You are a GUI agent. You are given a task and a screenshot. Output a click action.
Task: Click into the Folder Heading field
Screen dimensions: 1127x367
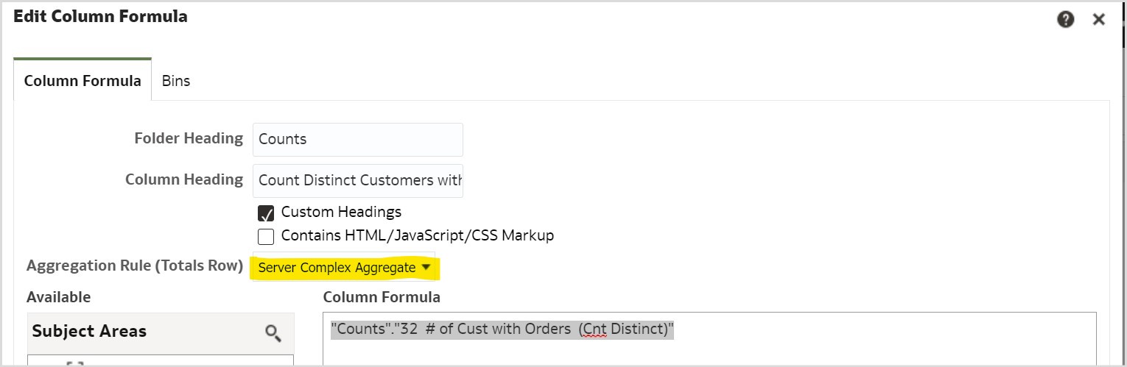coord(357,140)
